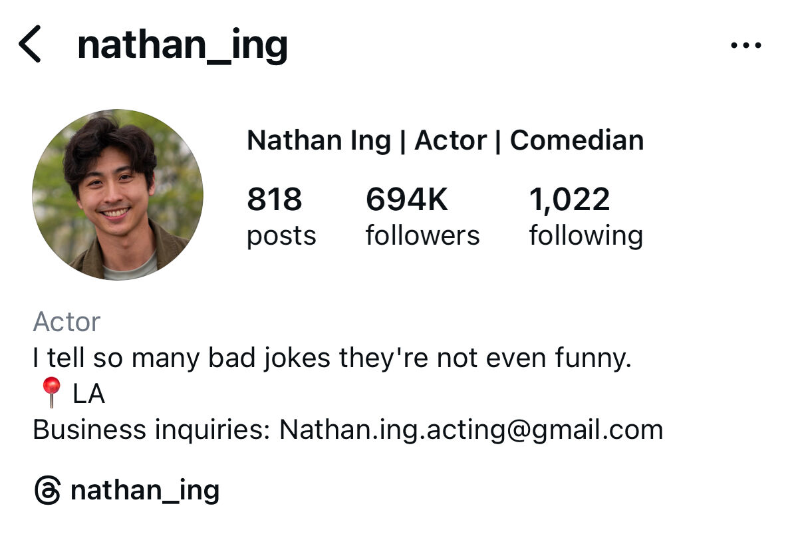Tap the 818 posts number

(x=275, y=200)
